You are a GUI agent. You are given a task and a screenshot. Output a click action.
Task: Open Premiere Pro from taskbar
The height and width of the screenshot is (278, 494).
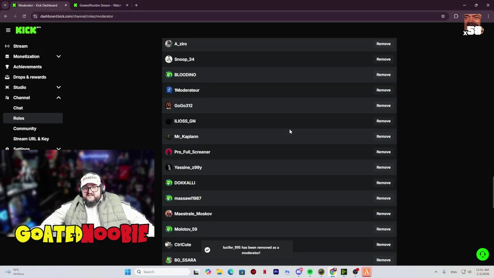click(x=276, y=272)
